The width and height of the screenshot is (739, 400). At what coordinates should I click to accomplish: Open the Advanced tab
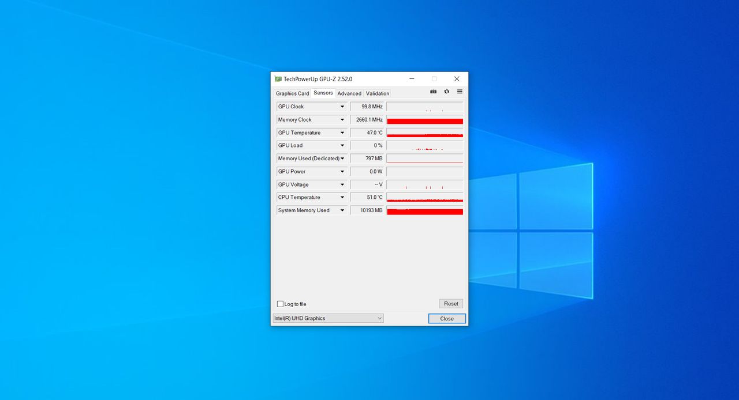coord(349,93)
